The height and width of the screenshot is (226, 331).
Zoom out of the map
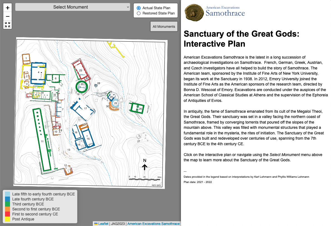point(8,16)
